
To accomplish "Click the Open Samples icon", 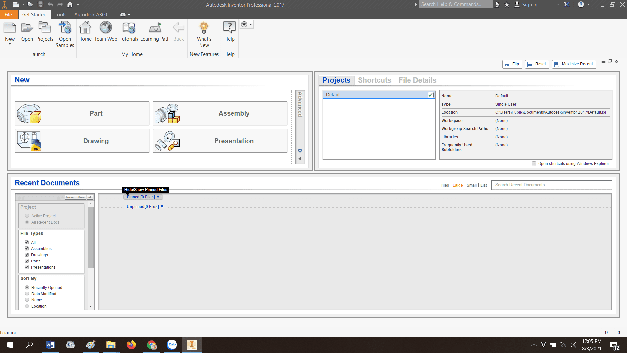I will [x=65, y=28].
